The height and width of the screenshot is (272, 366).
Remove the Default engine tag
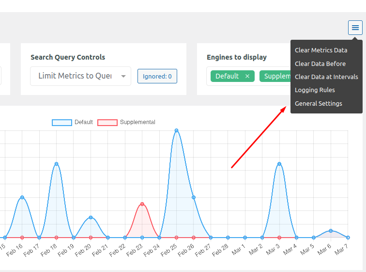pyautogui.click(x=247, y=76)
